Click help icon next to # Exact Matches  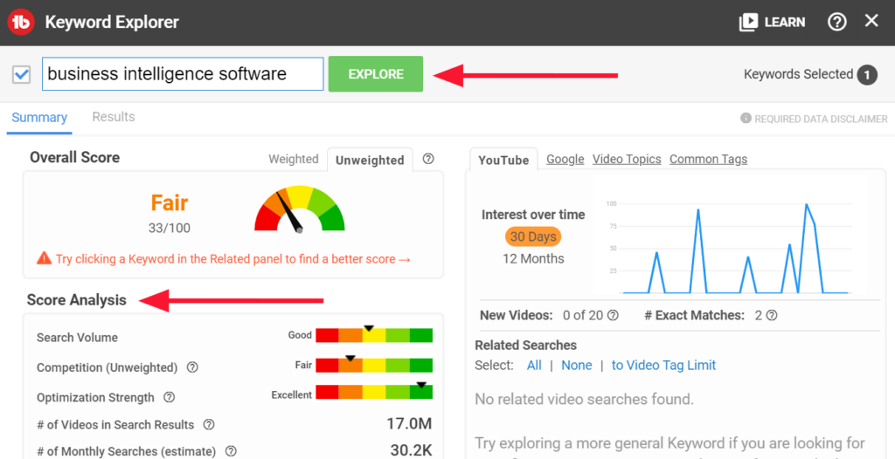tap(772, 316)
